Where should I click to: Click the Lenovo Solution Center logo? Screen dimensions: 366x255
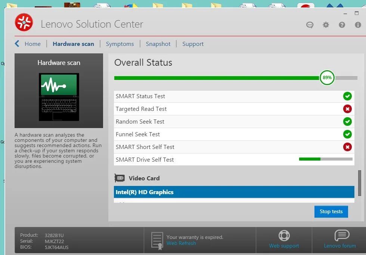click(24, 22)
